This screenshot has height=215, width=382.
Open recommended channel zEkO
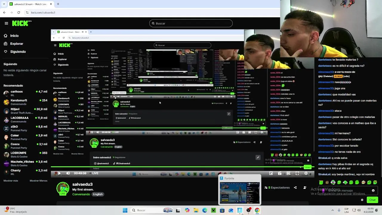click(25, 128)
